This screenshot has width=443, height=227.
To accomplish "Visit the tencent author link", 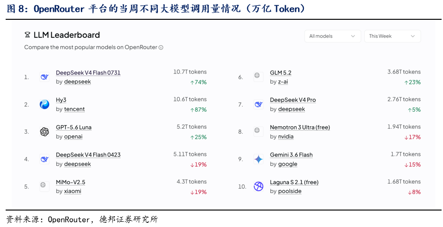I will pos(74,109).
